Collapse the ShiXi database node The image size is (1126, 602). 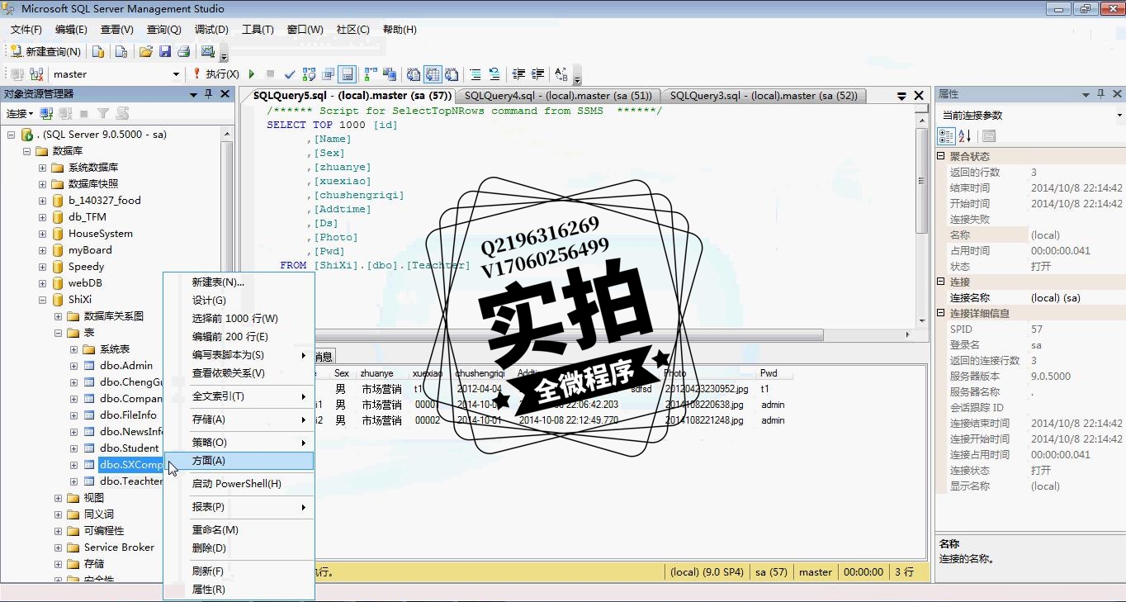coord(42,300)
